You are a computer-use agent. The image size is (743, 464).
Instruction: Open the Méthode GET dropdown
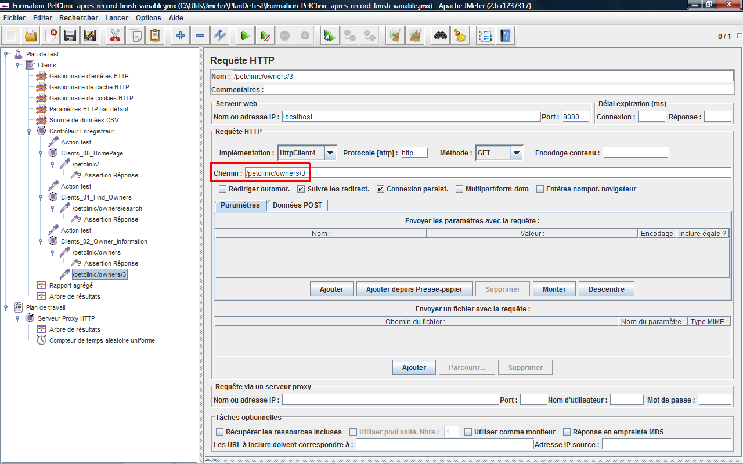pos(516,153)
